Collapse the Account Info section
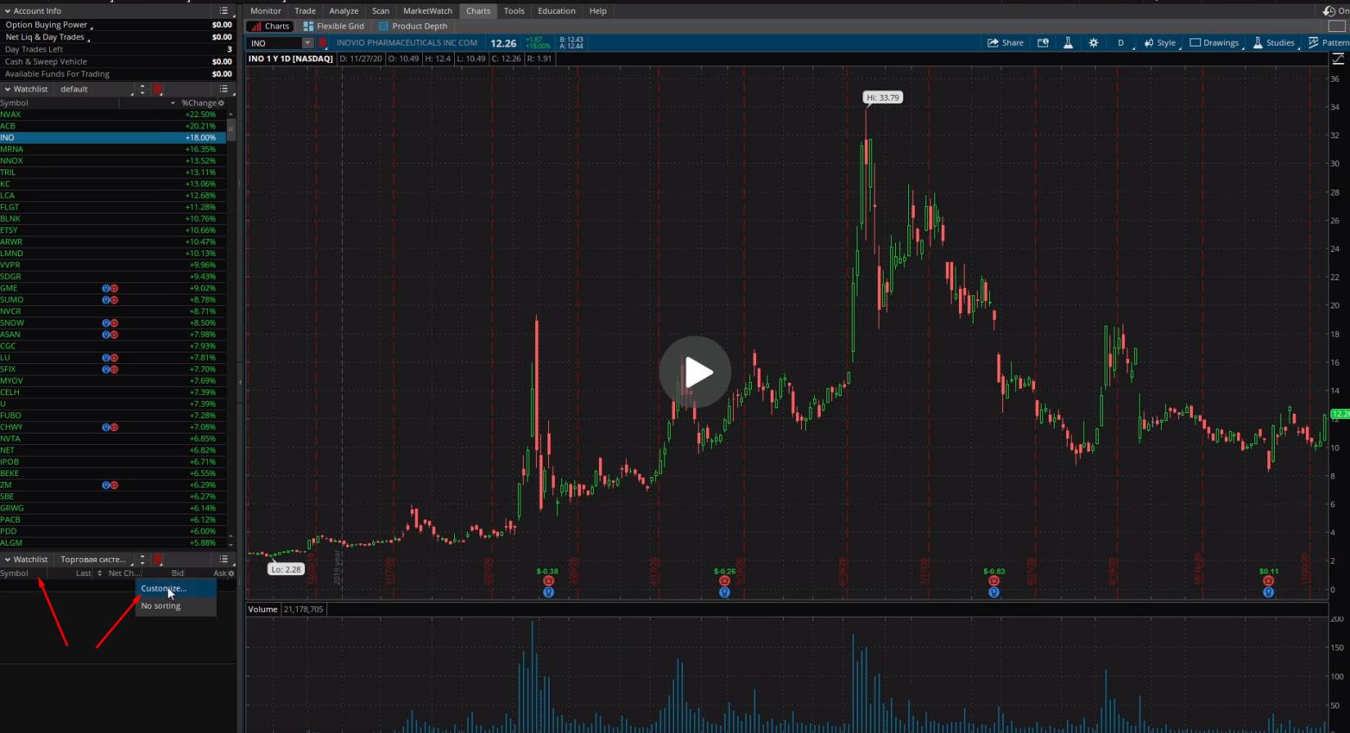 click(7, 11)
